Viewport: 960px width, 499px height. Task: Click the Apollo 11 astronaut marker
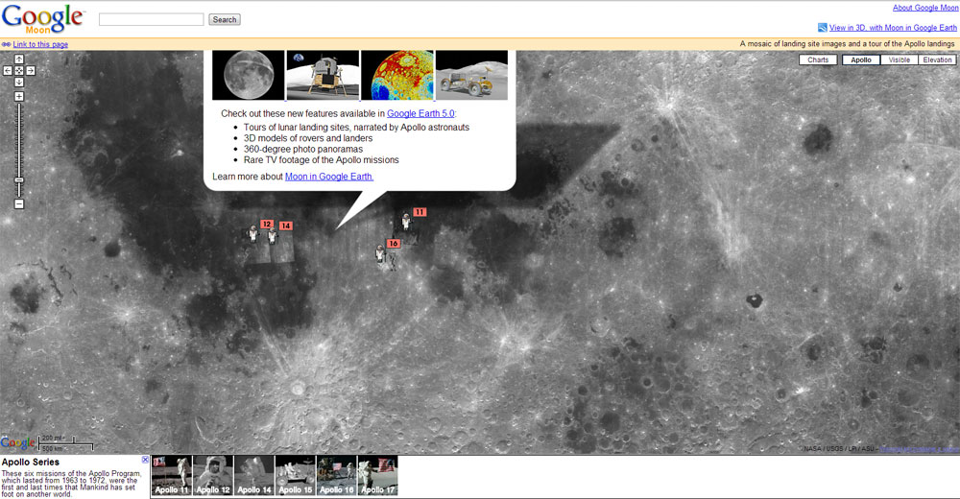(406, 221)
